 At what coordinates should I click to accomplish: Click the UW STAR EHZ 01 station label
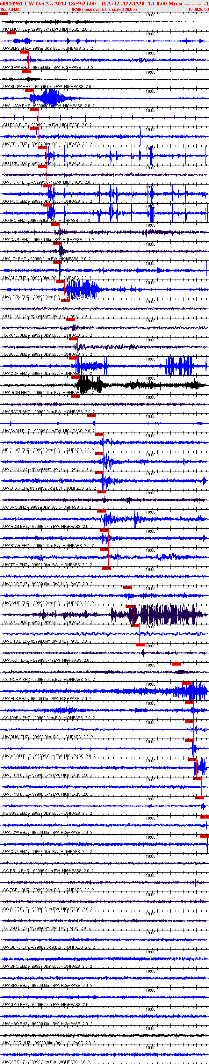pyautogui.click(x=18, y=488)
